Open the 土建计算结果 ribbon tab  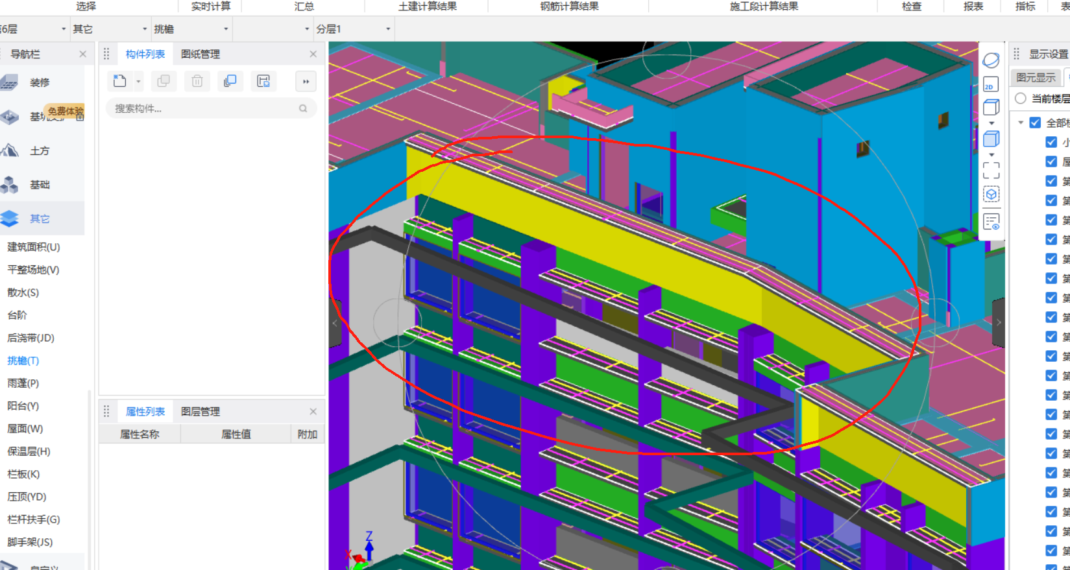(428, 6)
